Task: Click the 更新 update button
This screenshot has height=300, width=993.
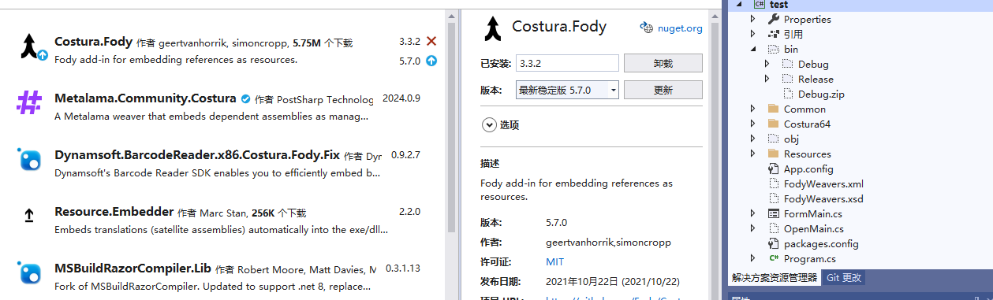Action: point(663,90)
